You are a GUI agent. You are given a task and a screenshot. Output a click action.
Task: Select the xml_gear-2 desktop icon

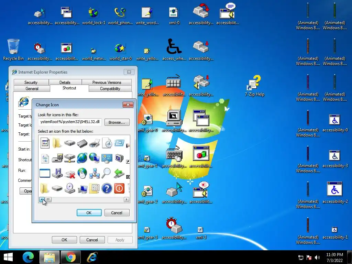pos(147,195)
